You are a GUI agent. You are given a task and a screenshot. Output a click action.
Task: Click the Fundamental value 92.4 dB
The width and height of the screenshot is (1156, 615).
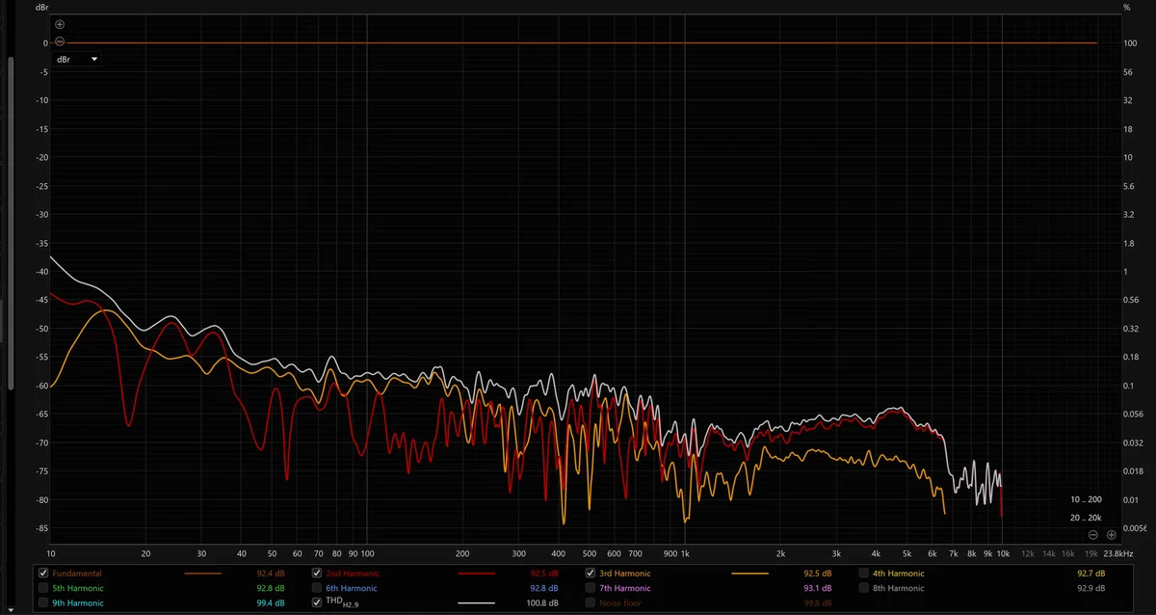[271, 574]
